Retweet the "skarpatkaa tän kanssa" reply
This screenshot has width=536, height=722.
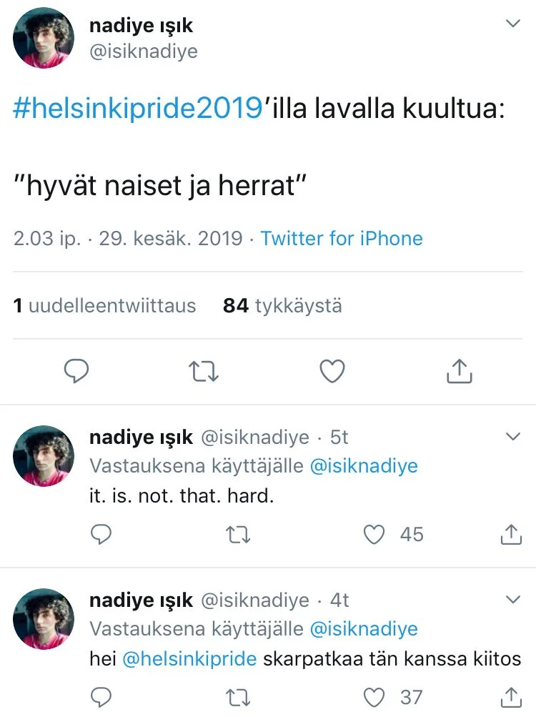click(234, 696)
